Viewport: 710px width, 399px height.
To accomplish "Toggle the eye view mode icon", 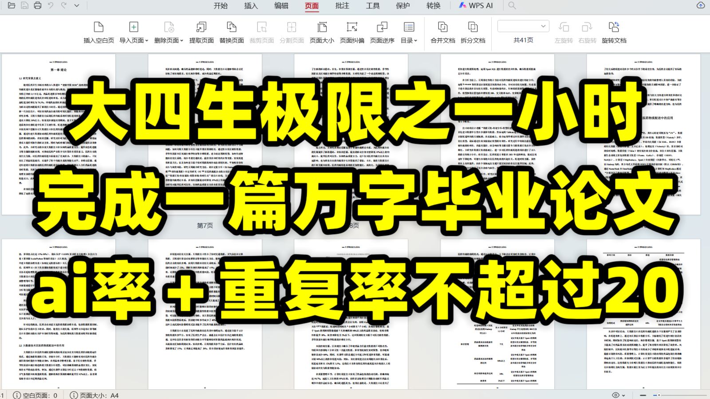I will coord(615,395).
